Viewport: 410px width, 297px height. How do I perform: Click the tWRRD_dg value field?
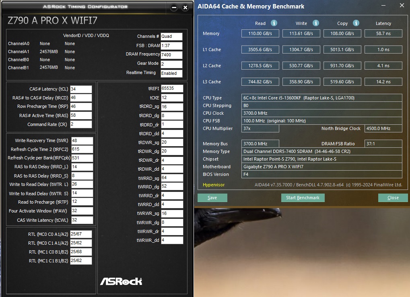(172, 187)
